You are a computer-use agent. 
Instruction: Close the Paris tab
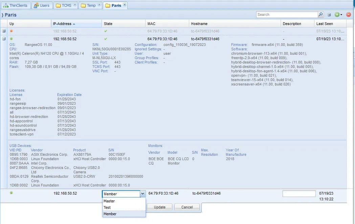(x=125, y=5)
